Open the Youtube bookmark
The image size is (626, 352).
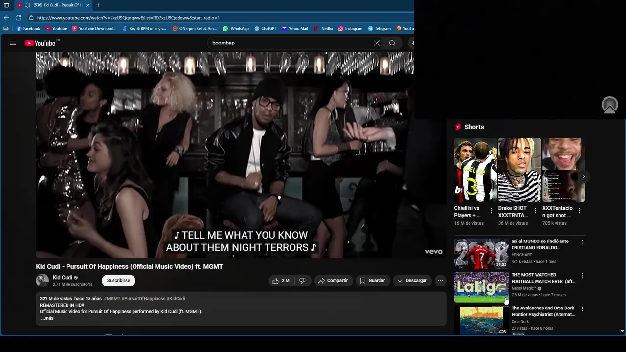tap(56, 29)
